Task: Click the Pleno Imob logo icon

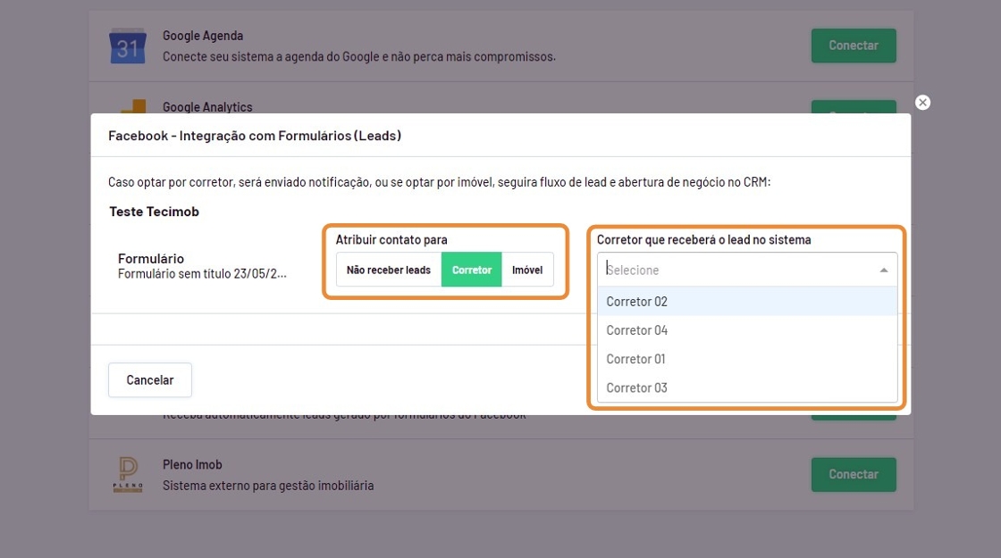Action: point(127,474)
